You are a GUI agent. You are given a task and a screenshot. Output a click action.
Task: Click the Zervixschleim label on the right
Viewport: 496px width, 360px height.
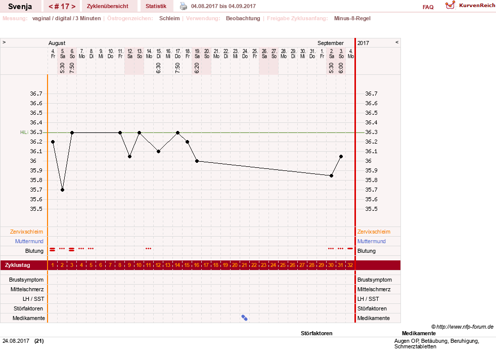[374, 232]
